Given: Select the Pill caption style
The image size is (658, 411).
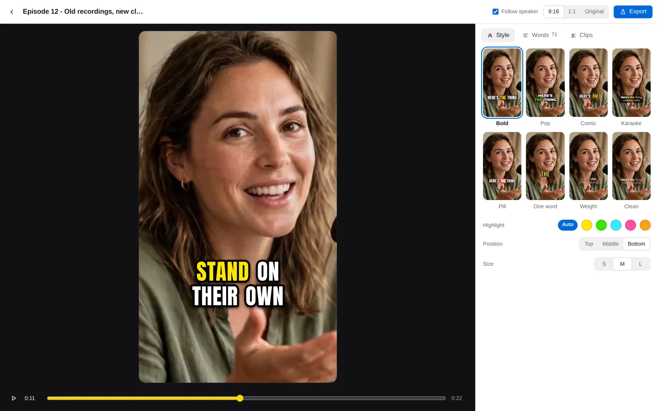Looking at the screenshot, I should (502, 166).
